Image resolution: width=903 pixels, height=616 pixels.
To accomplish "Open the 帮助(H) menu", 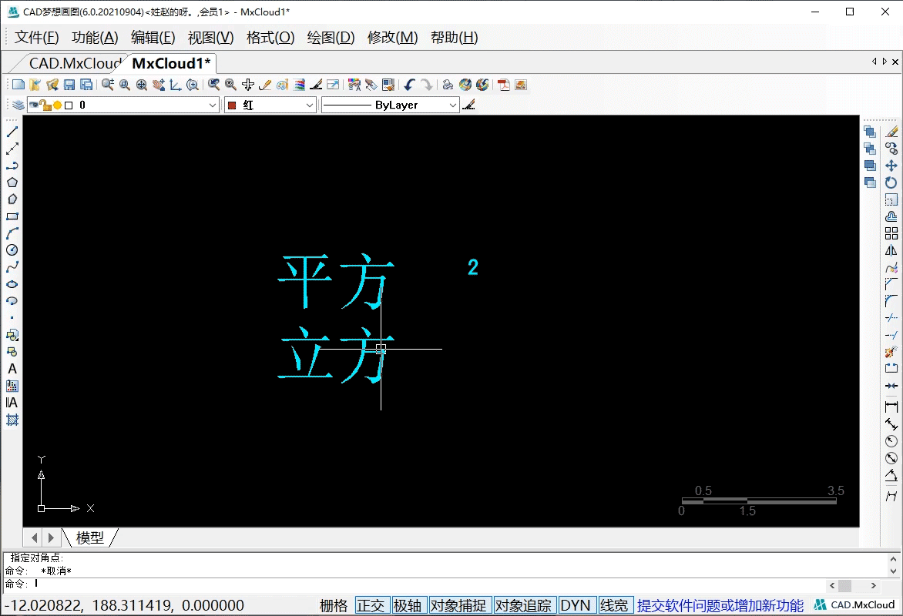I will tap(455, 38).
